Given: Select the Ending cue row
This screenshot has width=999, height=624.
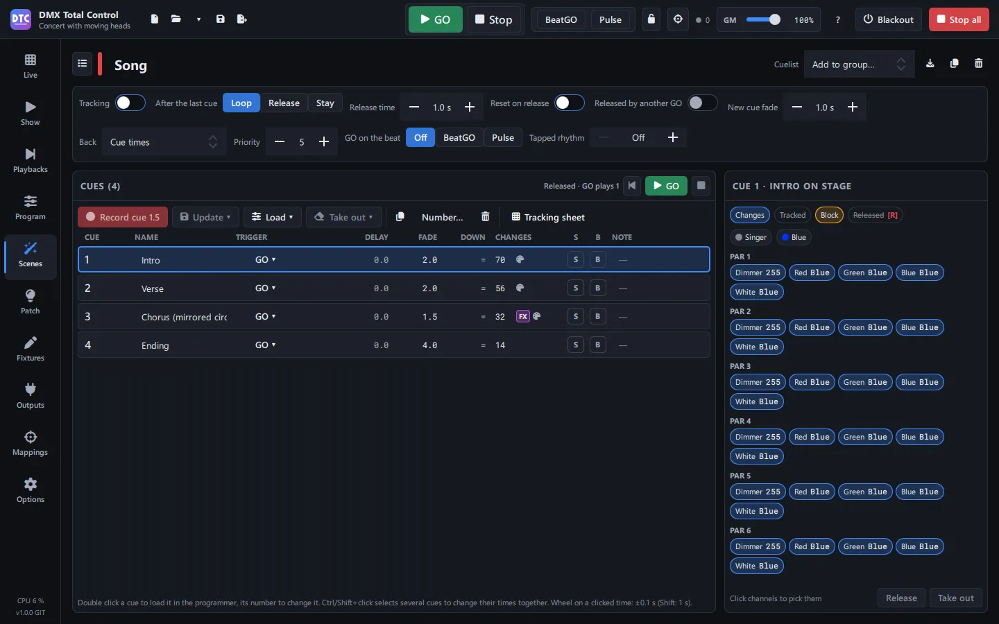Looking at the screenshot, I should (394, 345).
